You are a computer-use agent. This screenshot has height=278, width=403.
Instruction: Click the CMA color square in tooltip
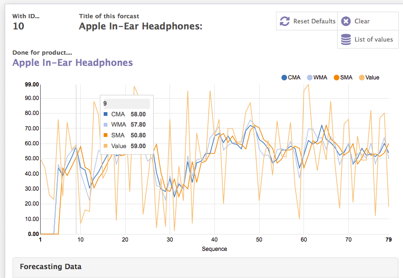point(105,114)
